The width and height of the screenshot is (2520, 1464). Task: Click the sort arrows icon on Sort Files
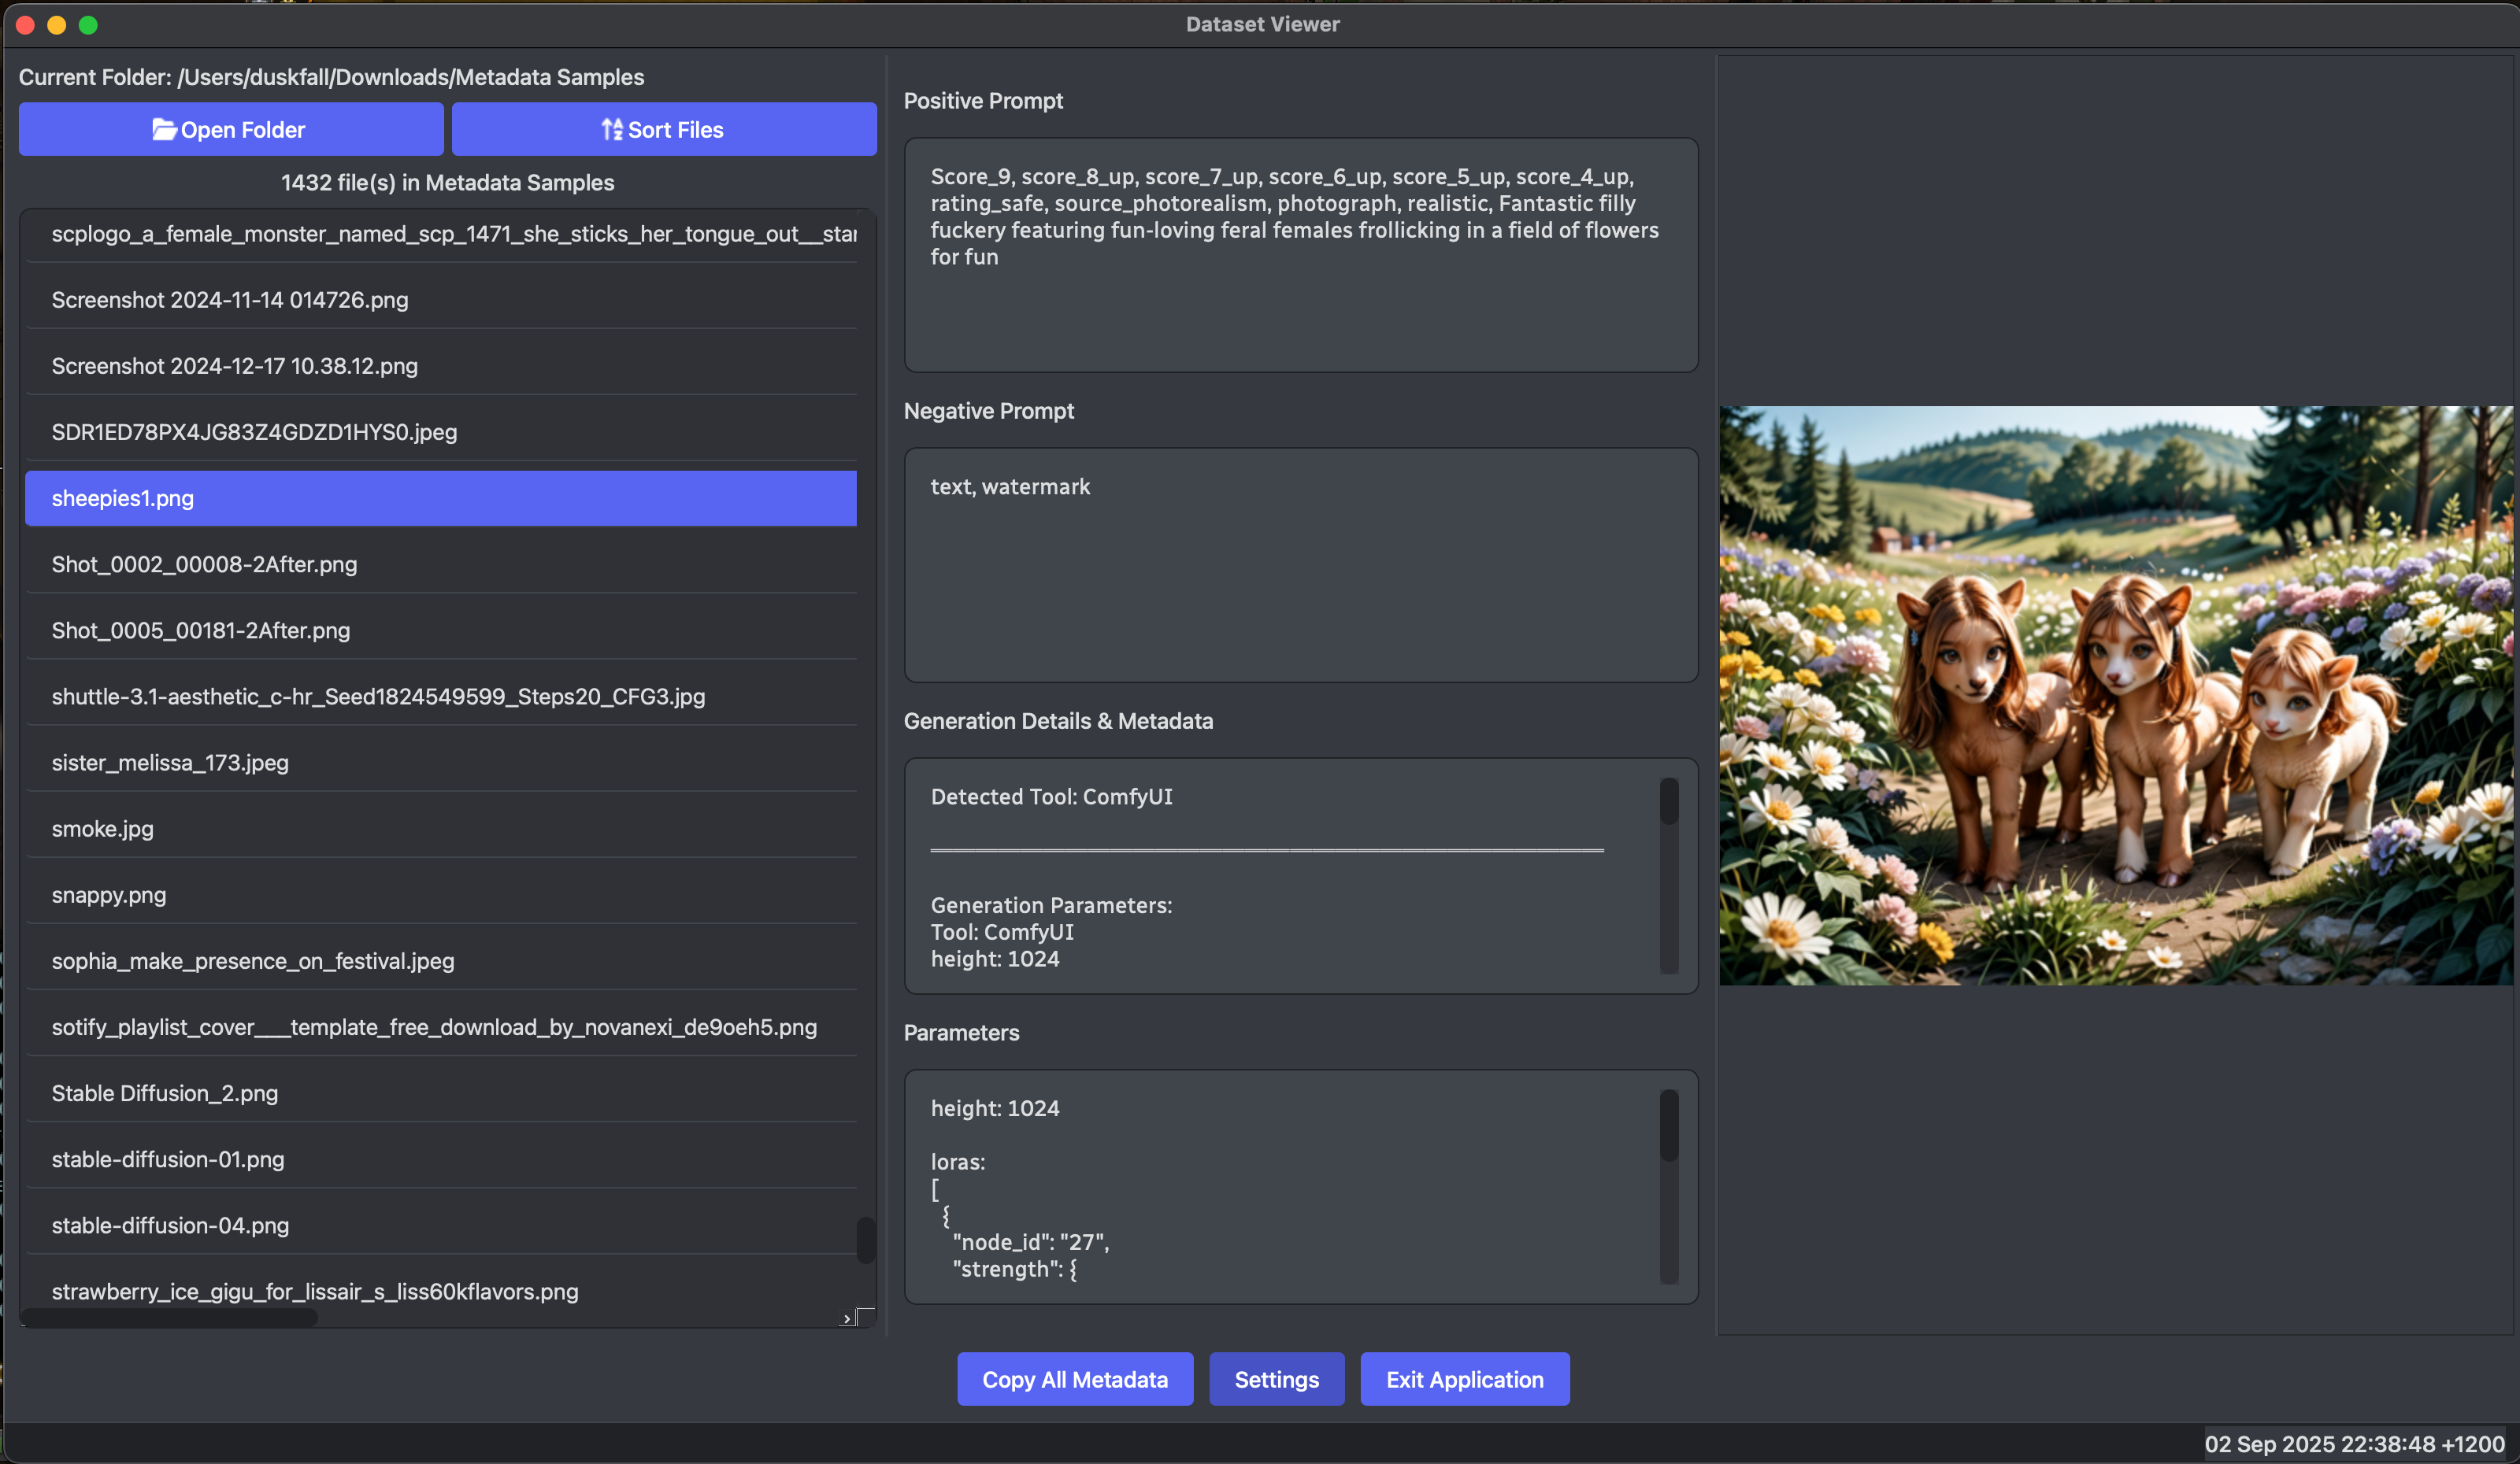pos(612,130)
